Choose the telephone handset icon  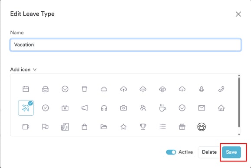coord(221,89)
